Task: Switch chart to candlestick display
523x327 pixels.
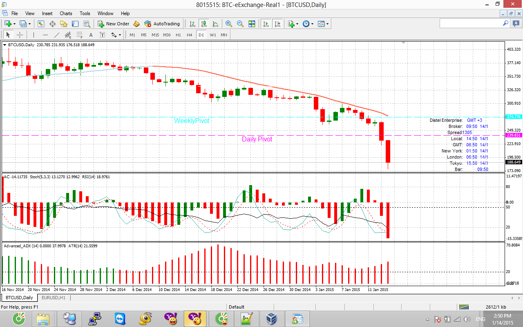Action: pos(204,24)
